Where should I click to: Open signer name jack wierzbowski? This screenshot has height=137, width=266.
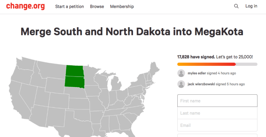coord(201,84)
